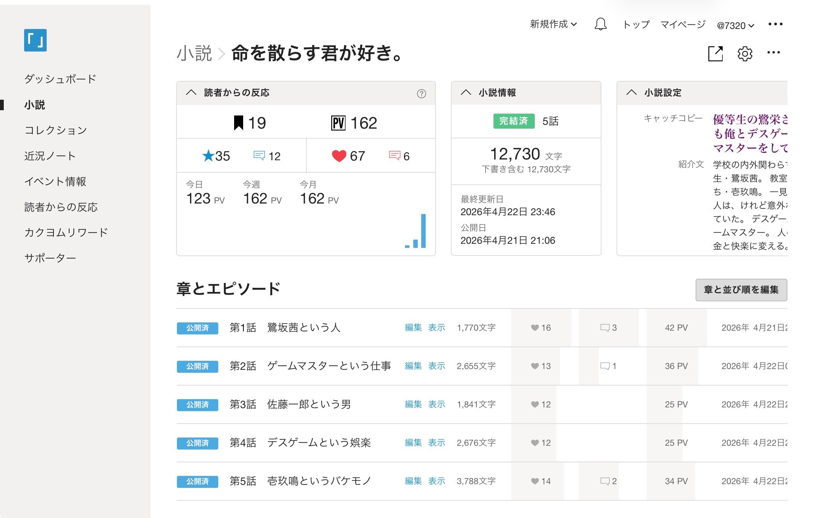
Task: Click the comment icon for 第2話
Action: click(605, 366)
